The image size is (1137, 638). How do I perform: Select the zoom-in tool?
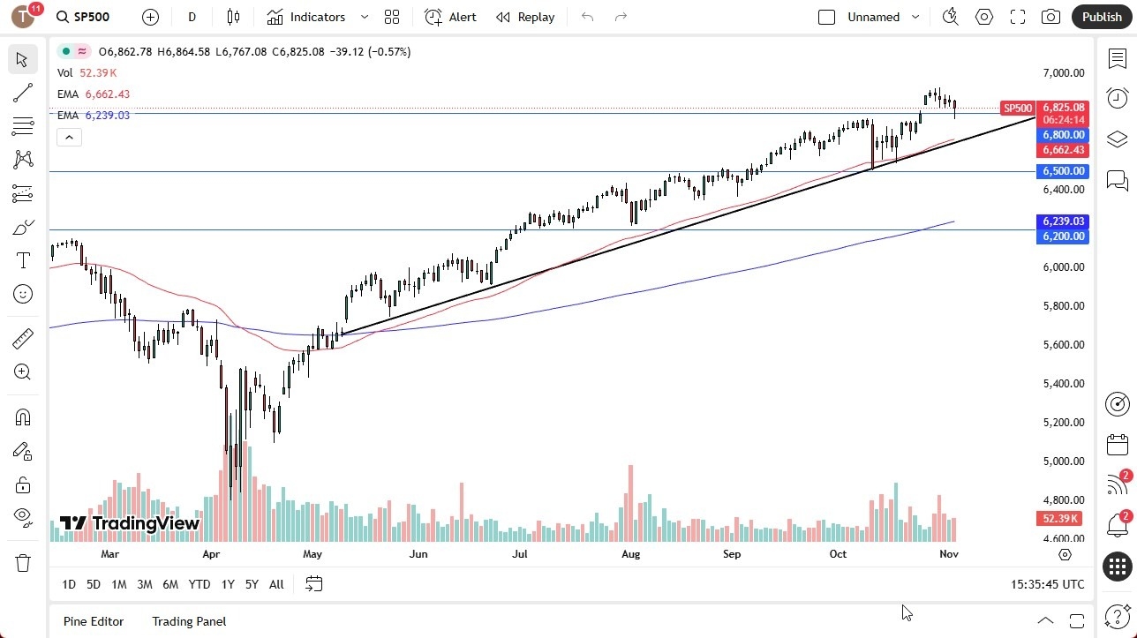point(22,372)
